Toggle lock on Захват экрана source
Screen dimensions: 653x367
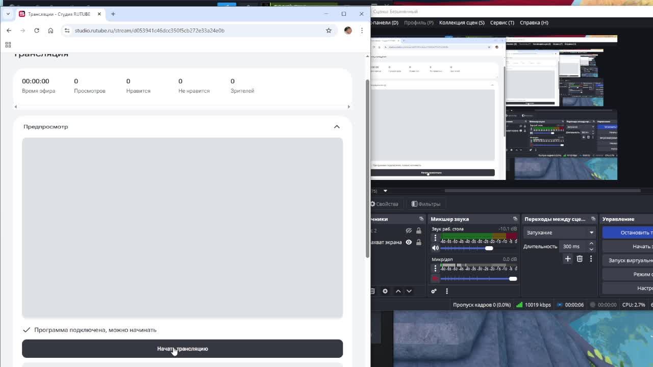(x=419, y=242)
